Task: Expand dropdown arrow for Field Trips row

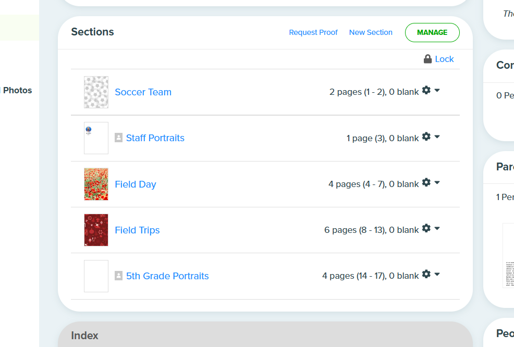Action: tap(437, 228)
